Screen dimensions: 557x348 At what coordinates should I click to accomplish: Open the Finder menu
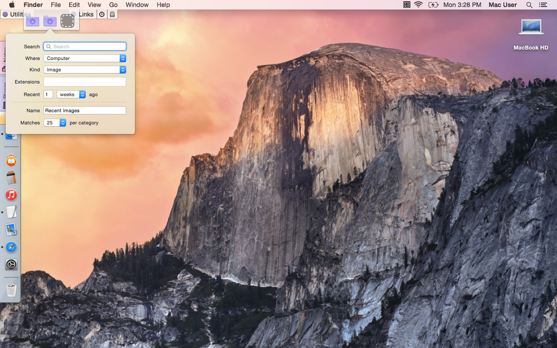(33, 5)
